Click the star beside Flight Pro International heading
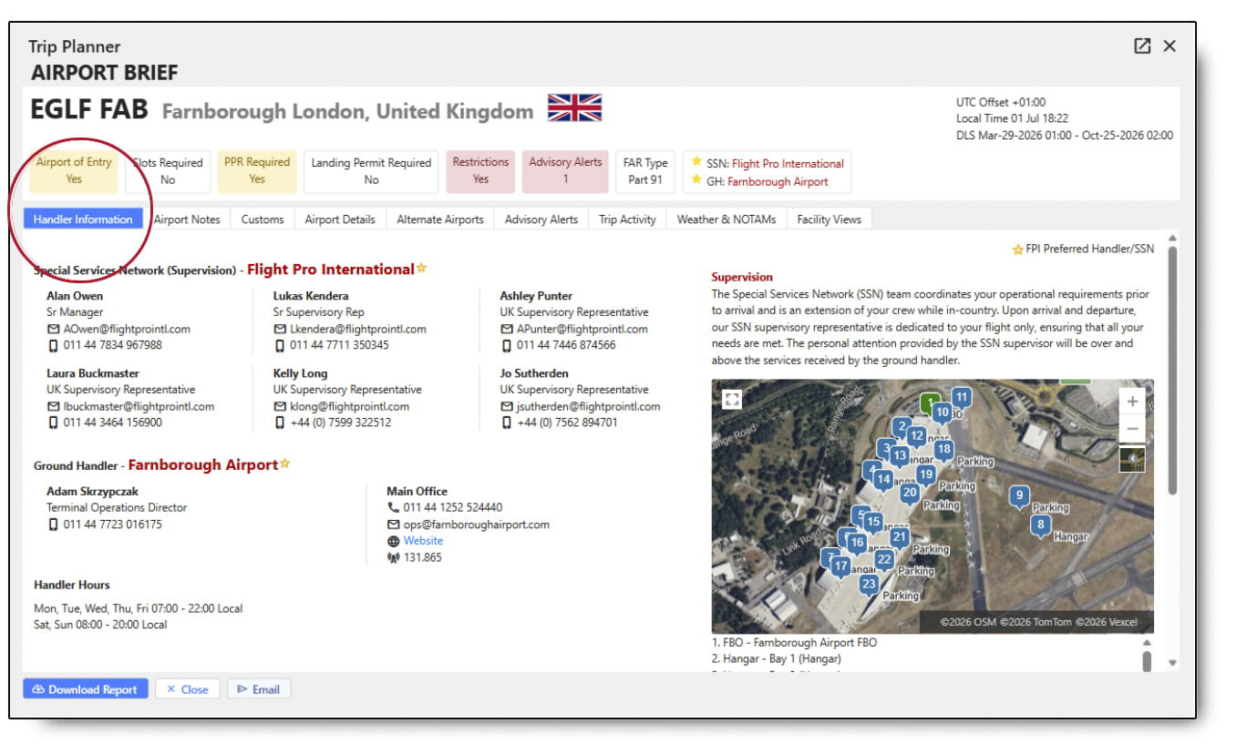1247x754 pixels. [x=421, y=269]
